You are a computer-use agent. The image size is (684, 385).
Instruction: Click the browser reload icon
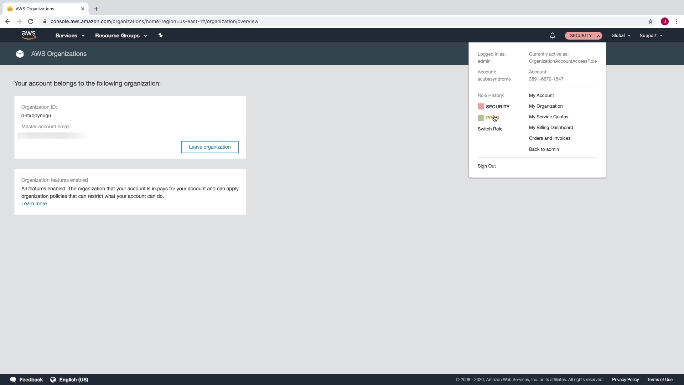pos(31,21)
